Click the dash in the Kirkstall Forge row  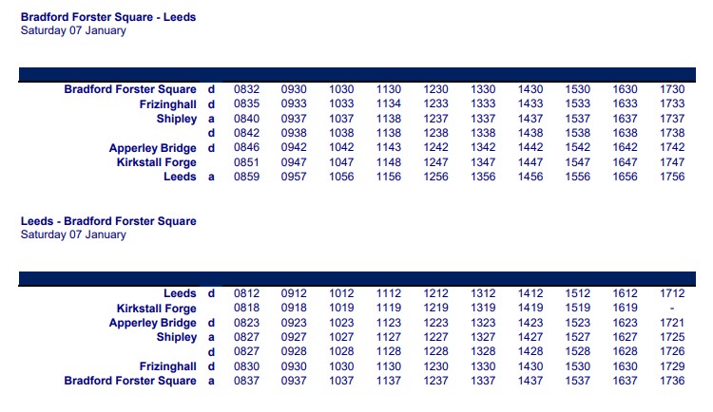tap(672, 309)
